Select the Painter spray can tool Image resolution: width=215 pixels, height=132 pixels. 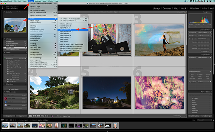click(x=52, y=116)
